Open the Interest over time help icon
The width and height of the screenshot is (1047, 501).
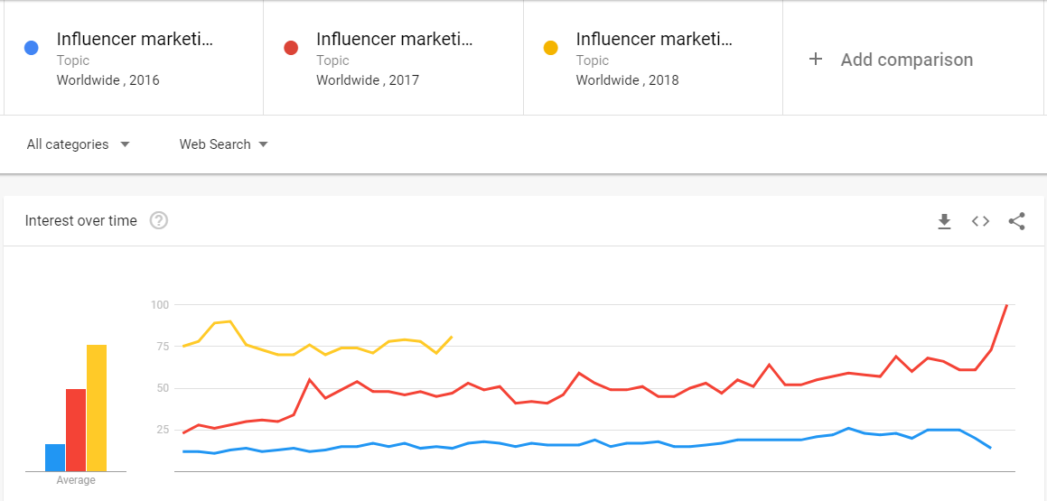point(159,220)
